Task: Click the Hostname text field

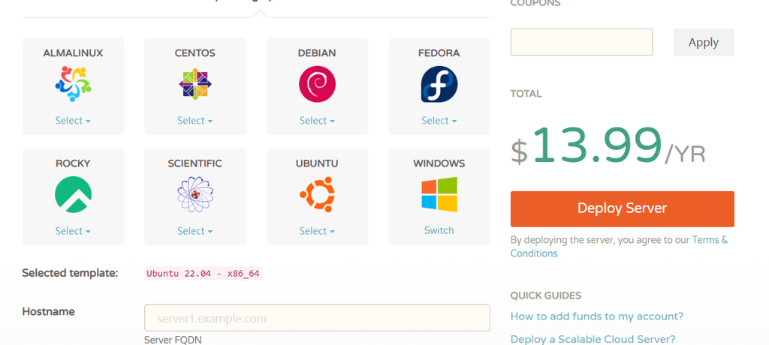Action: (x=317, y=318)
